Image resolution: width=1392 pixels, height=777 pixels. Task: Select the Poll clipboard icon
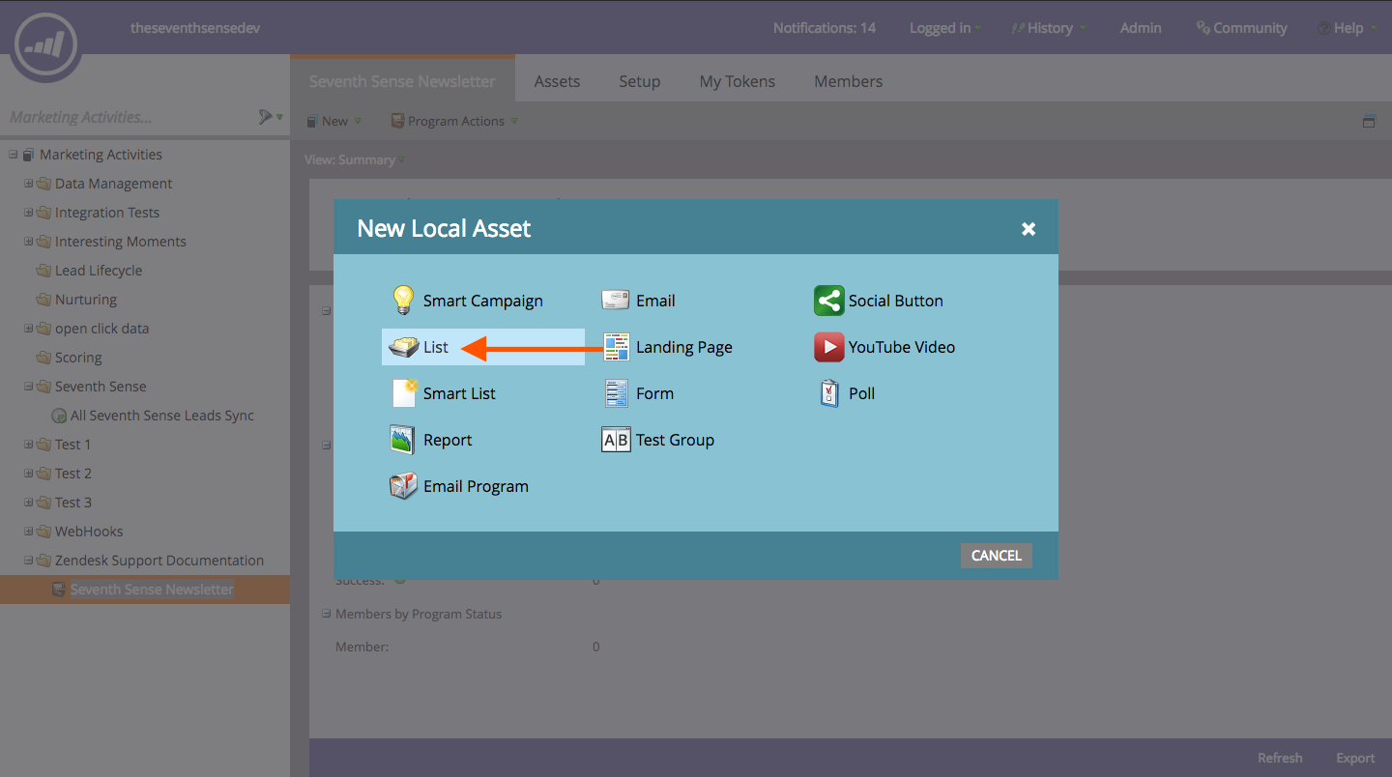[828, 393]
